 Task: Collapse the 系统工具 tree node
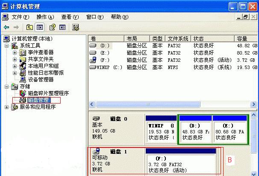click(7, 46)
